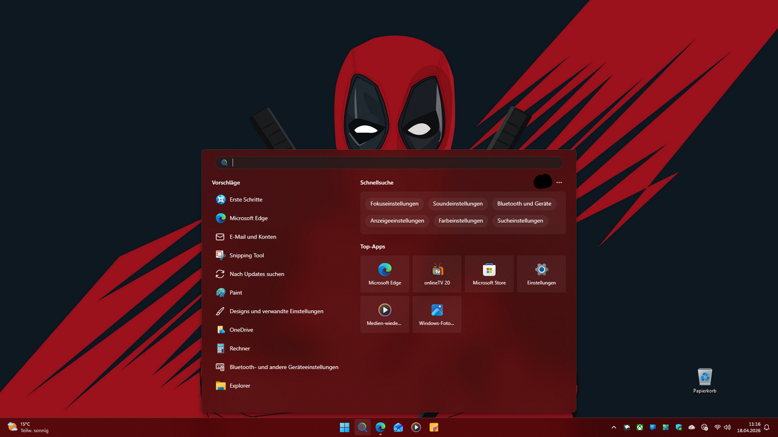Click the Farbeinstellungen chip

pyautogui.click(x=461, y=221)
